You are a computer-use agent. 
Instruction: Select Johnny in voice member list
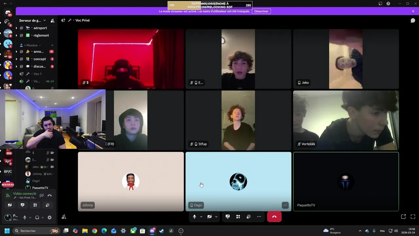point(39,174)
